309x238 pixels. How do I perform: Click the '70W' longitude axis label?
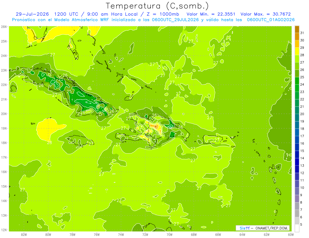(169, 234)
